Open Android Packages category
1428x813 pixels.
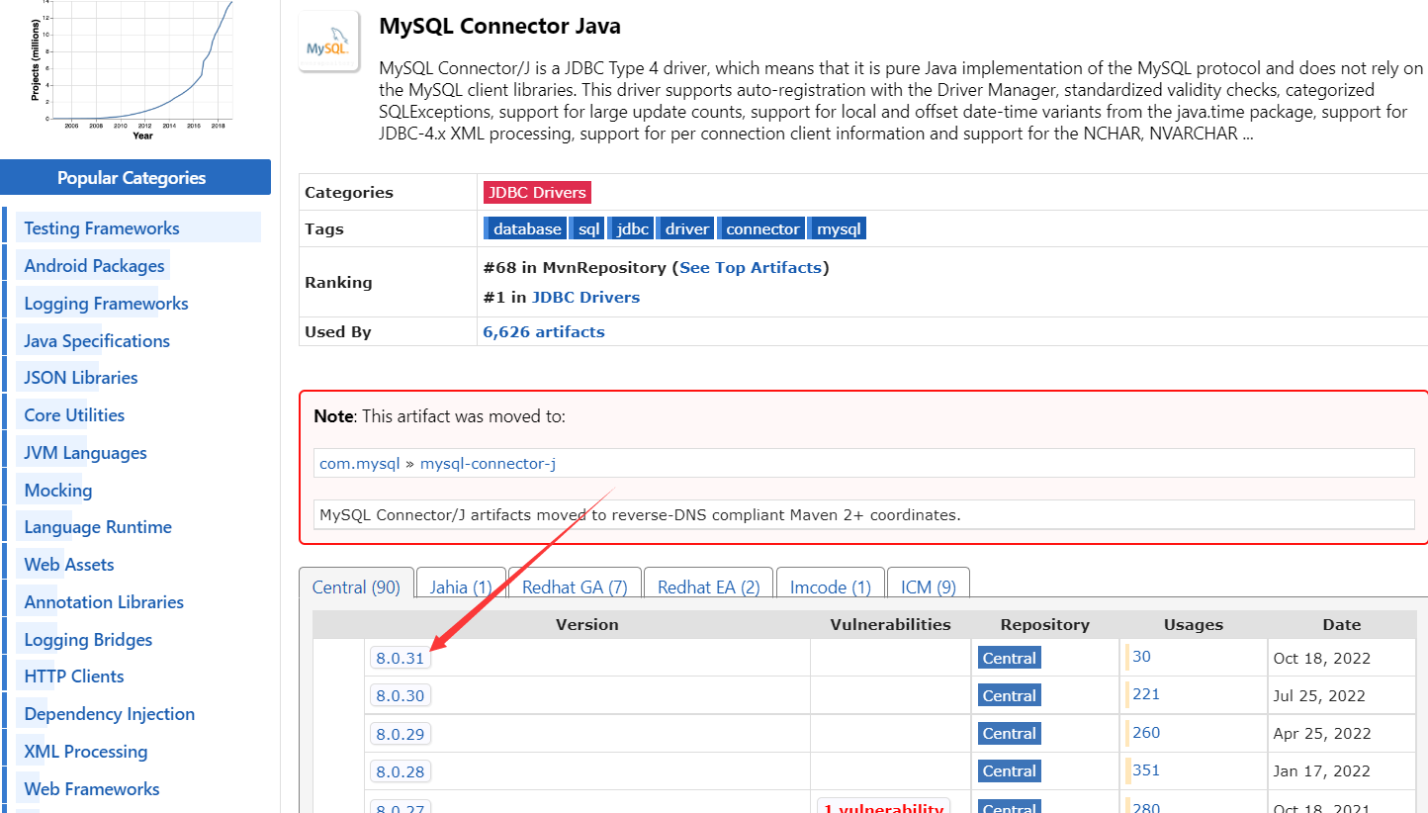pyautogui.click(x=94, y=266)
